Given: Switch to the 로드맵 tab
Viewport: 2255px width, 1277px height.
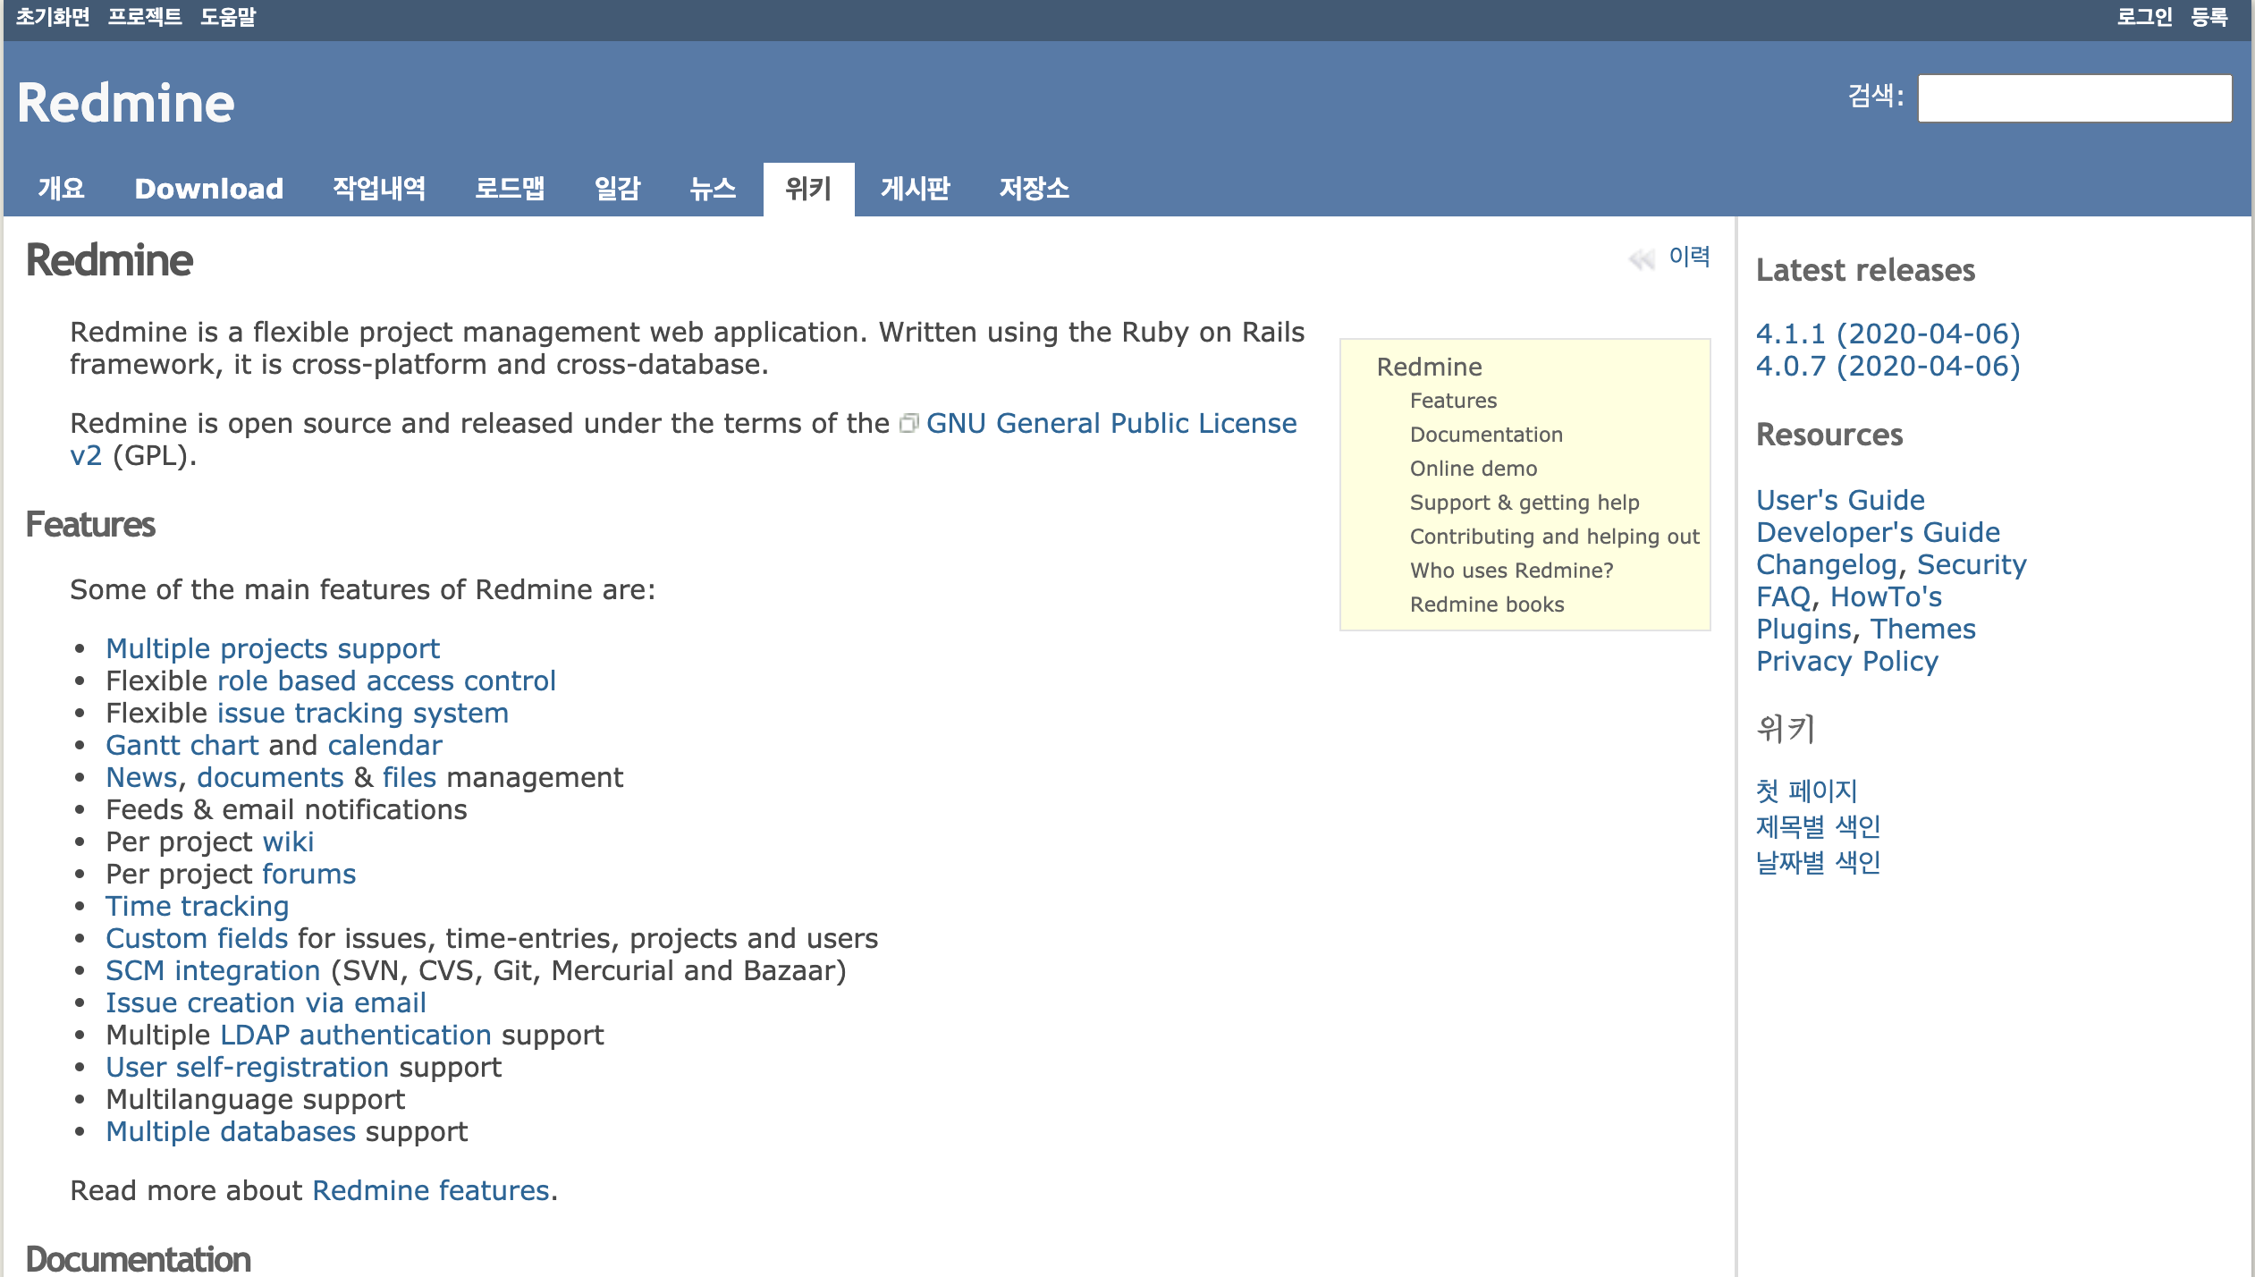Looking at the screenshot, I should (509, 189).
